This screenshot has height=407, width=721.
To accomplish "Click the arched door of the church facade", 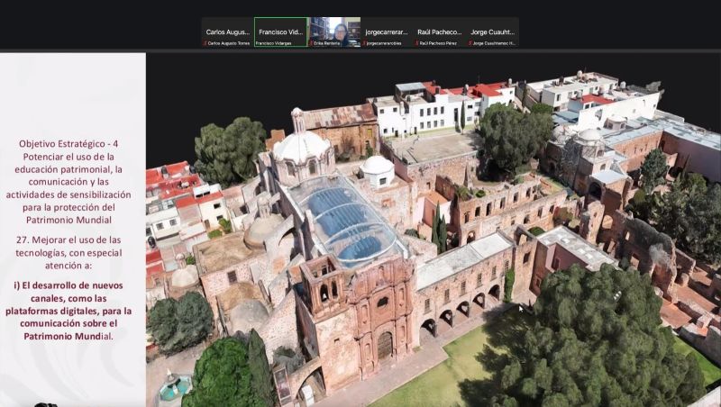I will tap(385, 346).
